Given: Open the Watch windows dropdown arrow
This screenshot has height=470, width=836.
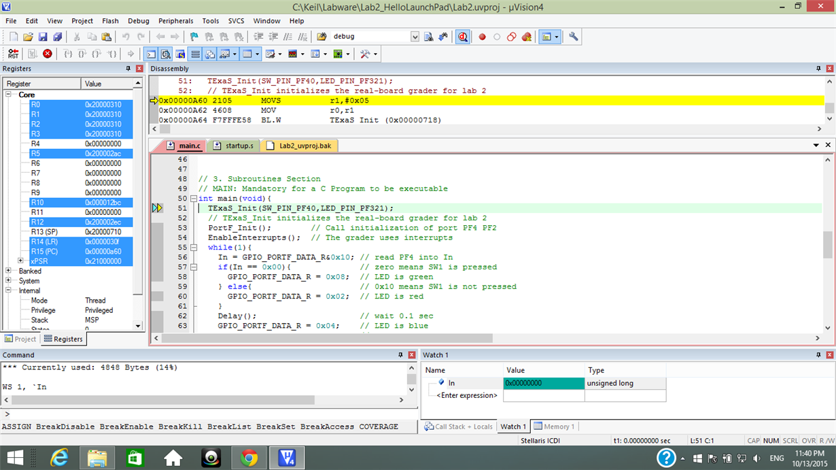Looking at the screenshot, I should pos(234,54).
